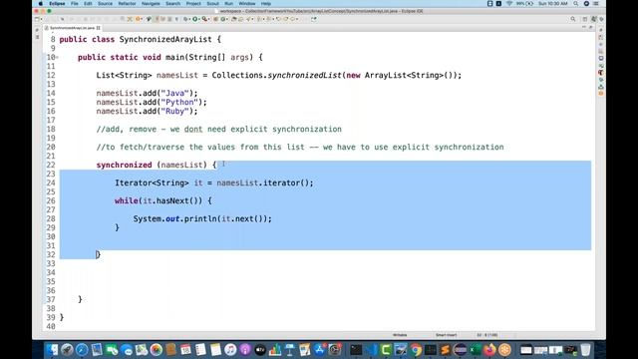The image size is (638, 359).
Task: Select the SynchronizedArayList.java editor tab
Action: (72, 28)
